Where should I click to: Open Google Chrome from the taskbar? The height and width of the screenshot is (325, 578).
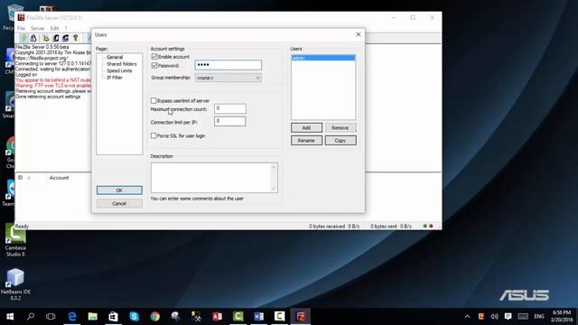click(154, 317)
